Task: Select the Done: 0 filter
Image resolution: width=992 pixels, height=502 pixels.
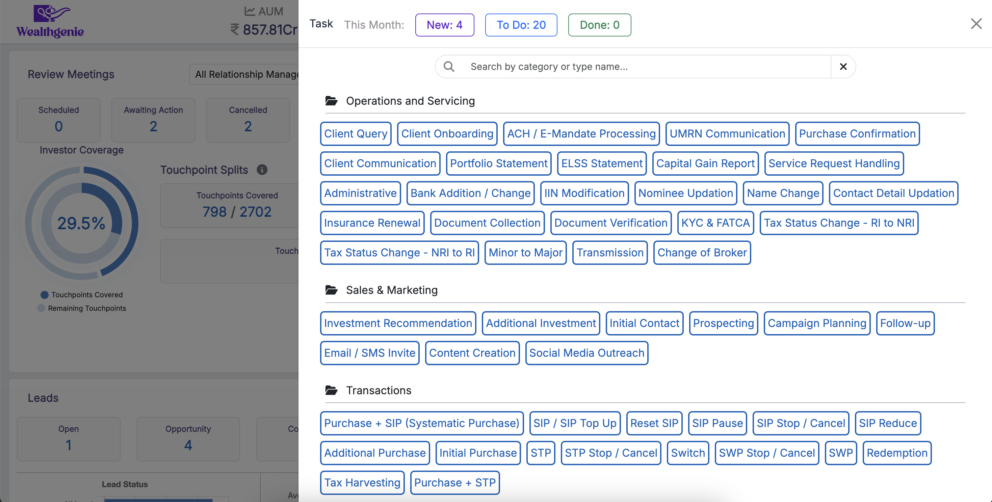Action: pyautogui.click(x=599, y=25)
